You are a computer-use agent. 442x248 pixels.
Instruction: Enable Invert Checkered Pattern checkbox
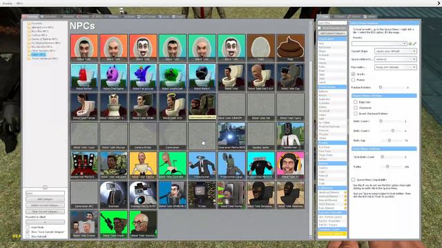click(x=356, y=114)
